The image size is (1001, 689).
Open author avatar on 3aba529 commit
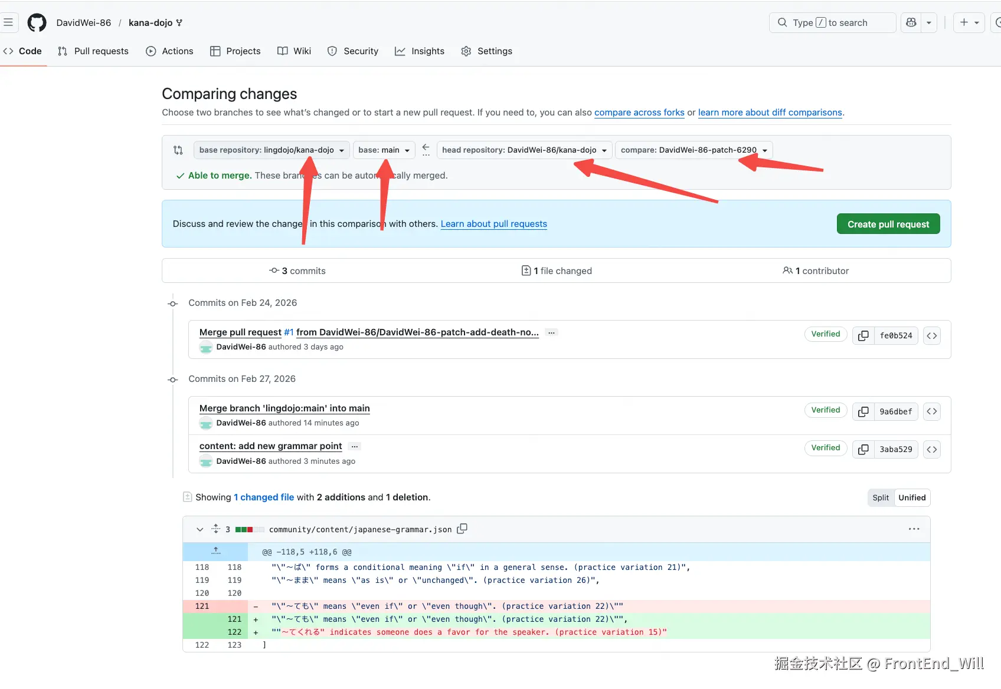[x=206, y=461]
